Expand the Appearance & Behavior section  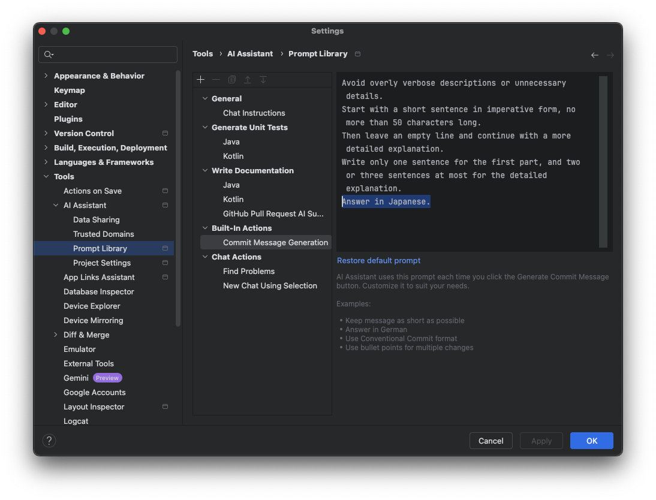tap(46, 76)
